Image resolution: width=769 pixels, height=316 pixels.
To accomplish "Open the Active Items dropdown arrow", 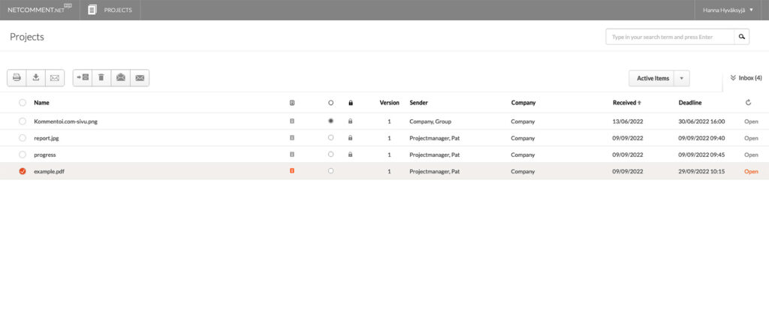I will click(681, 78).
